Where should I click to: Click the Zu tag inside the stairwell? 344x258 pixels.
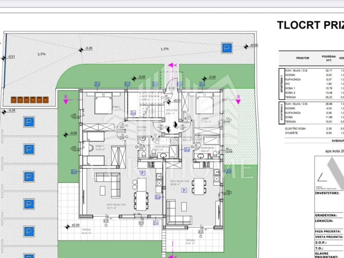(x=133, y=113)
